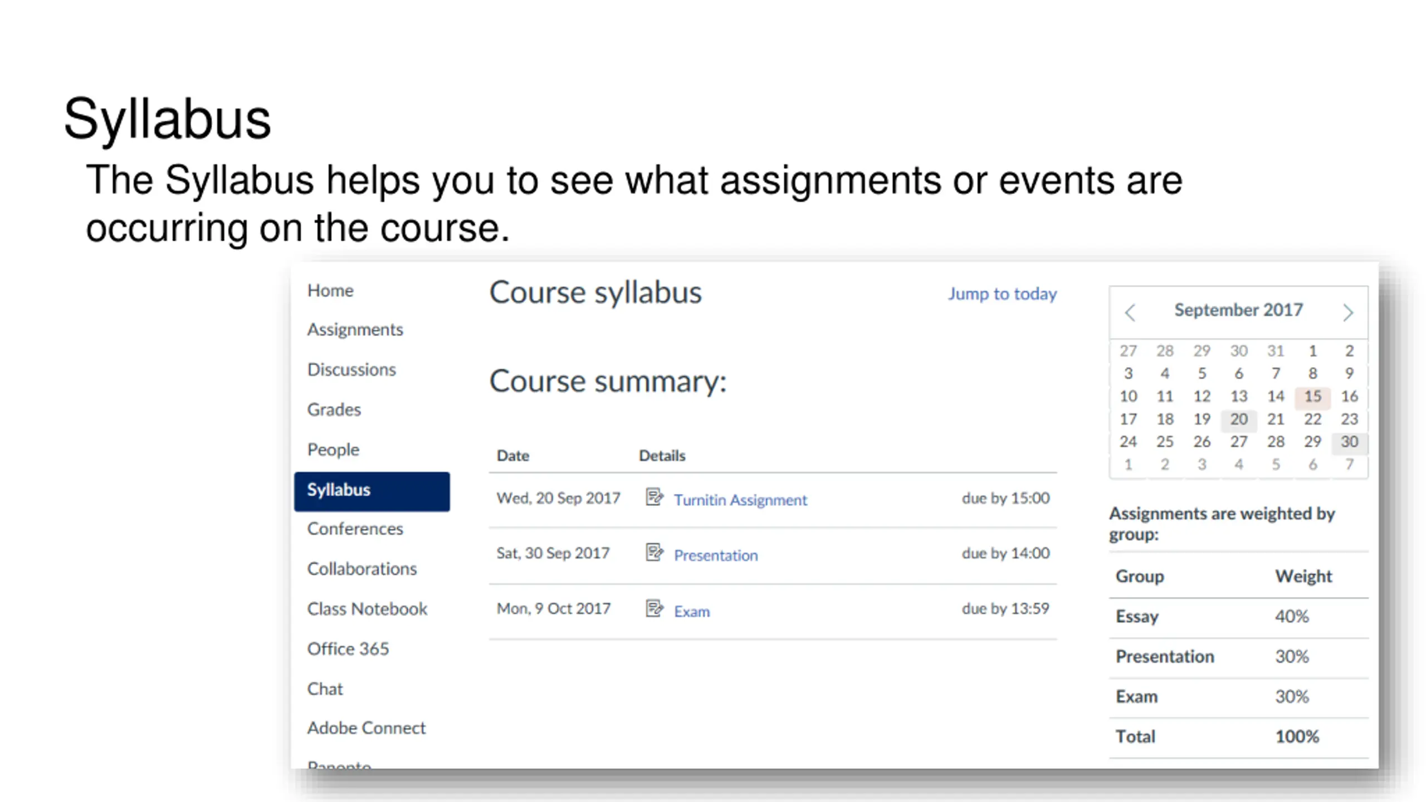Open the Presentation assignment link

pos(716,555)
